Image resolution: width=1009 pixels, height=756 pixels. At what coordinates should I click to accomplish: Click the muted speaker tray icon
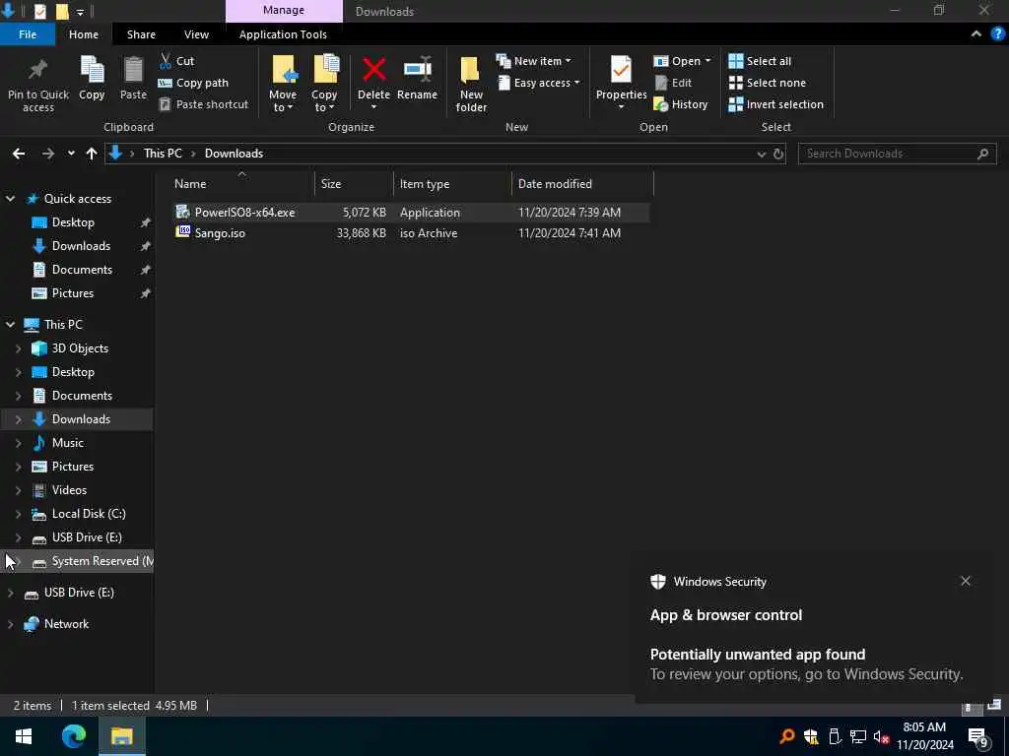[881, 736]
